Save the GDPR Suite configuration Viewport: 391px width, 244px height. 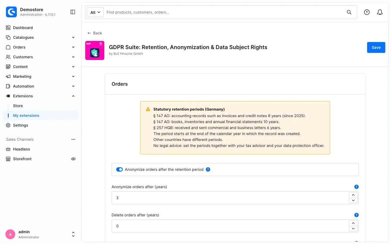(376, 47)
